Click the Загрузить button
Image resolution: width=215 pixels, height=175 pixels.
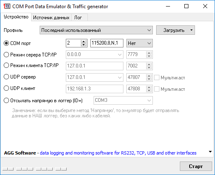coord(174,30)
